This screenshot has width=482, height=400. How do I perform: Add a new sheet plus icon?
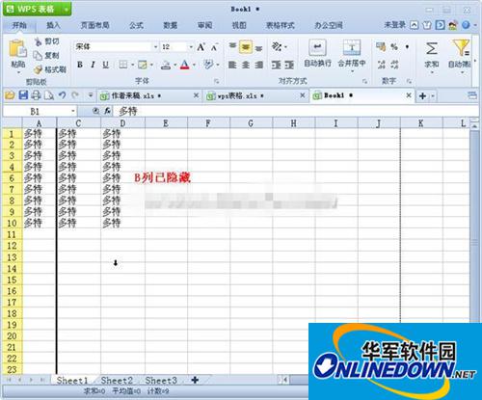(195, 380)
